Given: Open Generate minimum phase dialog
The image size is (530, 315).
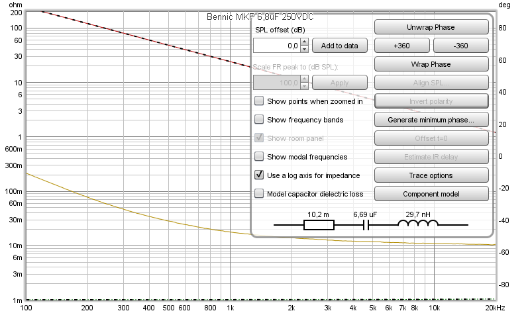Looking at the screenshot, I should pos(431,120).
